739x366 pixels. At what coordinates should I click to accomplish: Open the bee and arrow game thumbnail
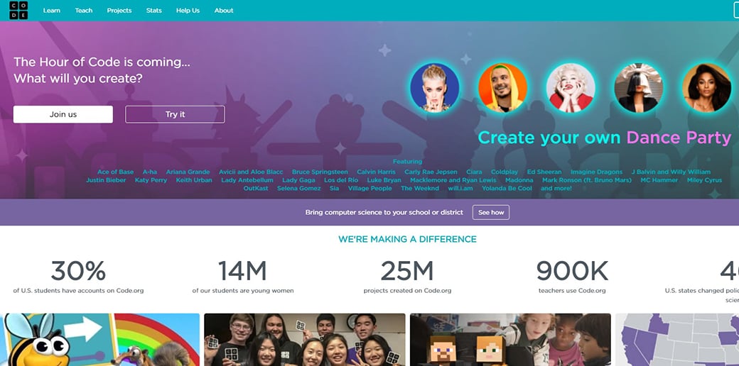pos(100,340)
